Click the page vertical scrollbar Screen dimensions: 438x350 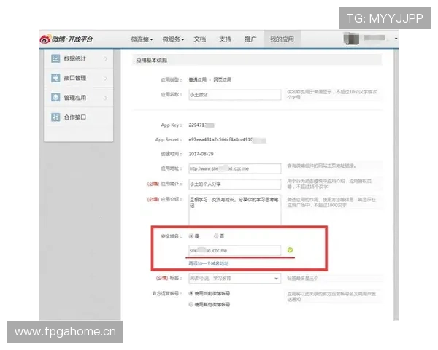(x=396, y=184)
